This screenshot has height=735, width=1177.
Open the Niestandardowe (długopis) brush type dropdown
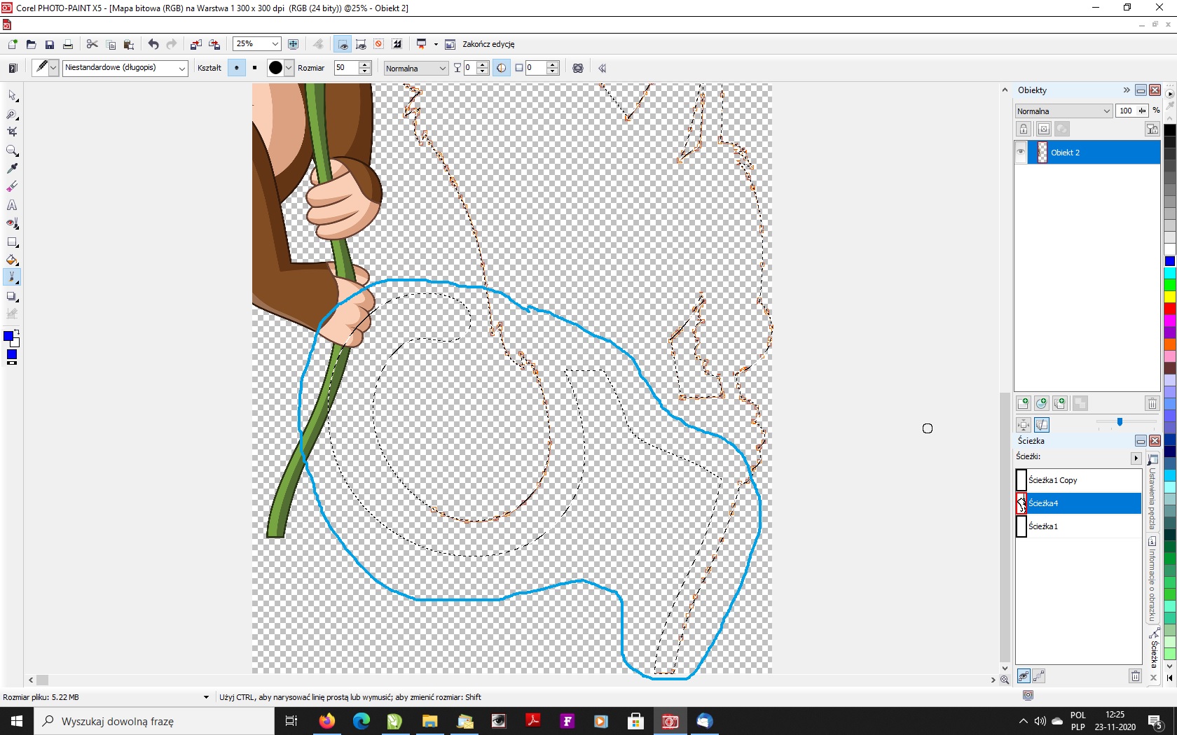(181, 68)
